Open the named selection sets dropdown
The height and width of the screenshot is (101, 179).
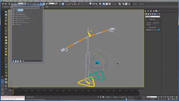point(86,4)
